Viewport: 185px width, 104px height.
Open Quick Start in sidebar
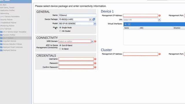[3, 5]
